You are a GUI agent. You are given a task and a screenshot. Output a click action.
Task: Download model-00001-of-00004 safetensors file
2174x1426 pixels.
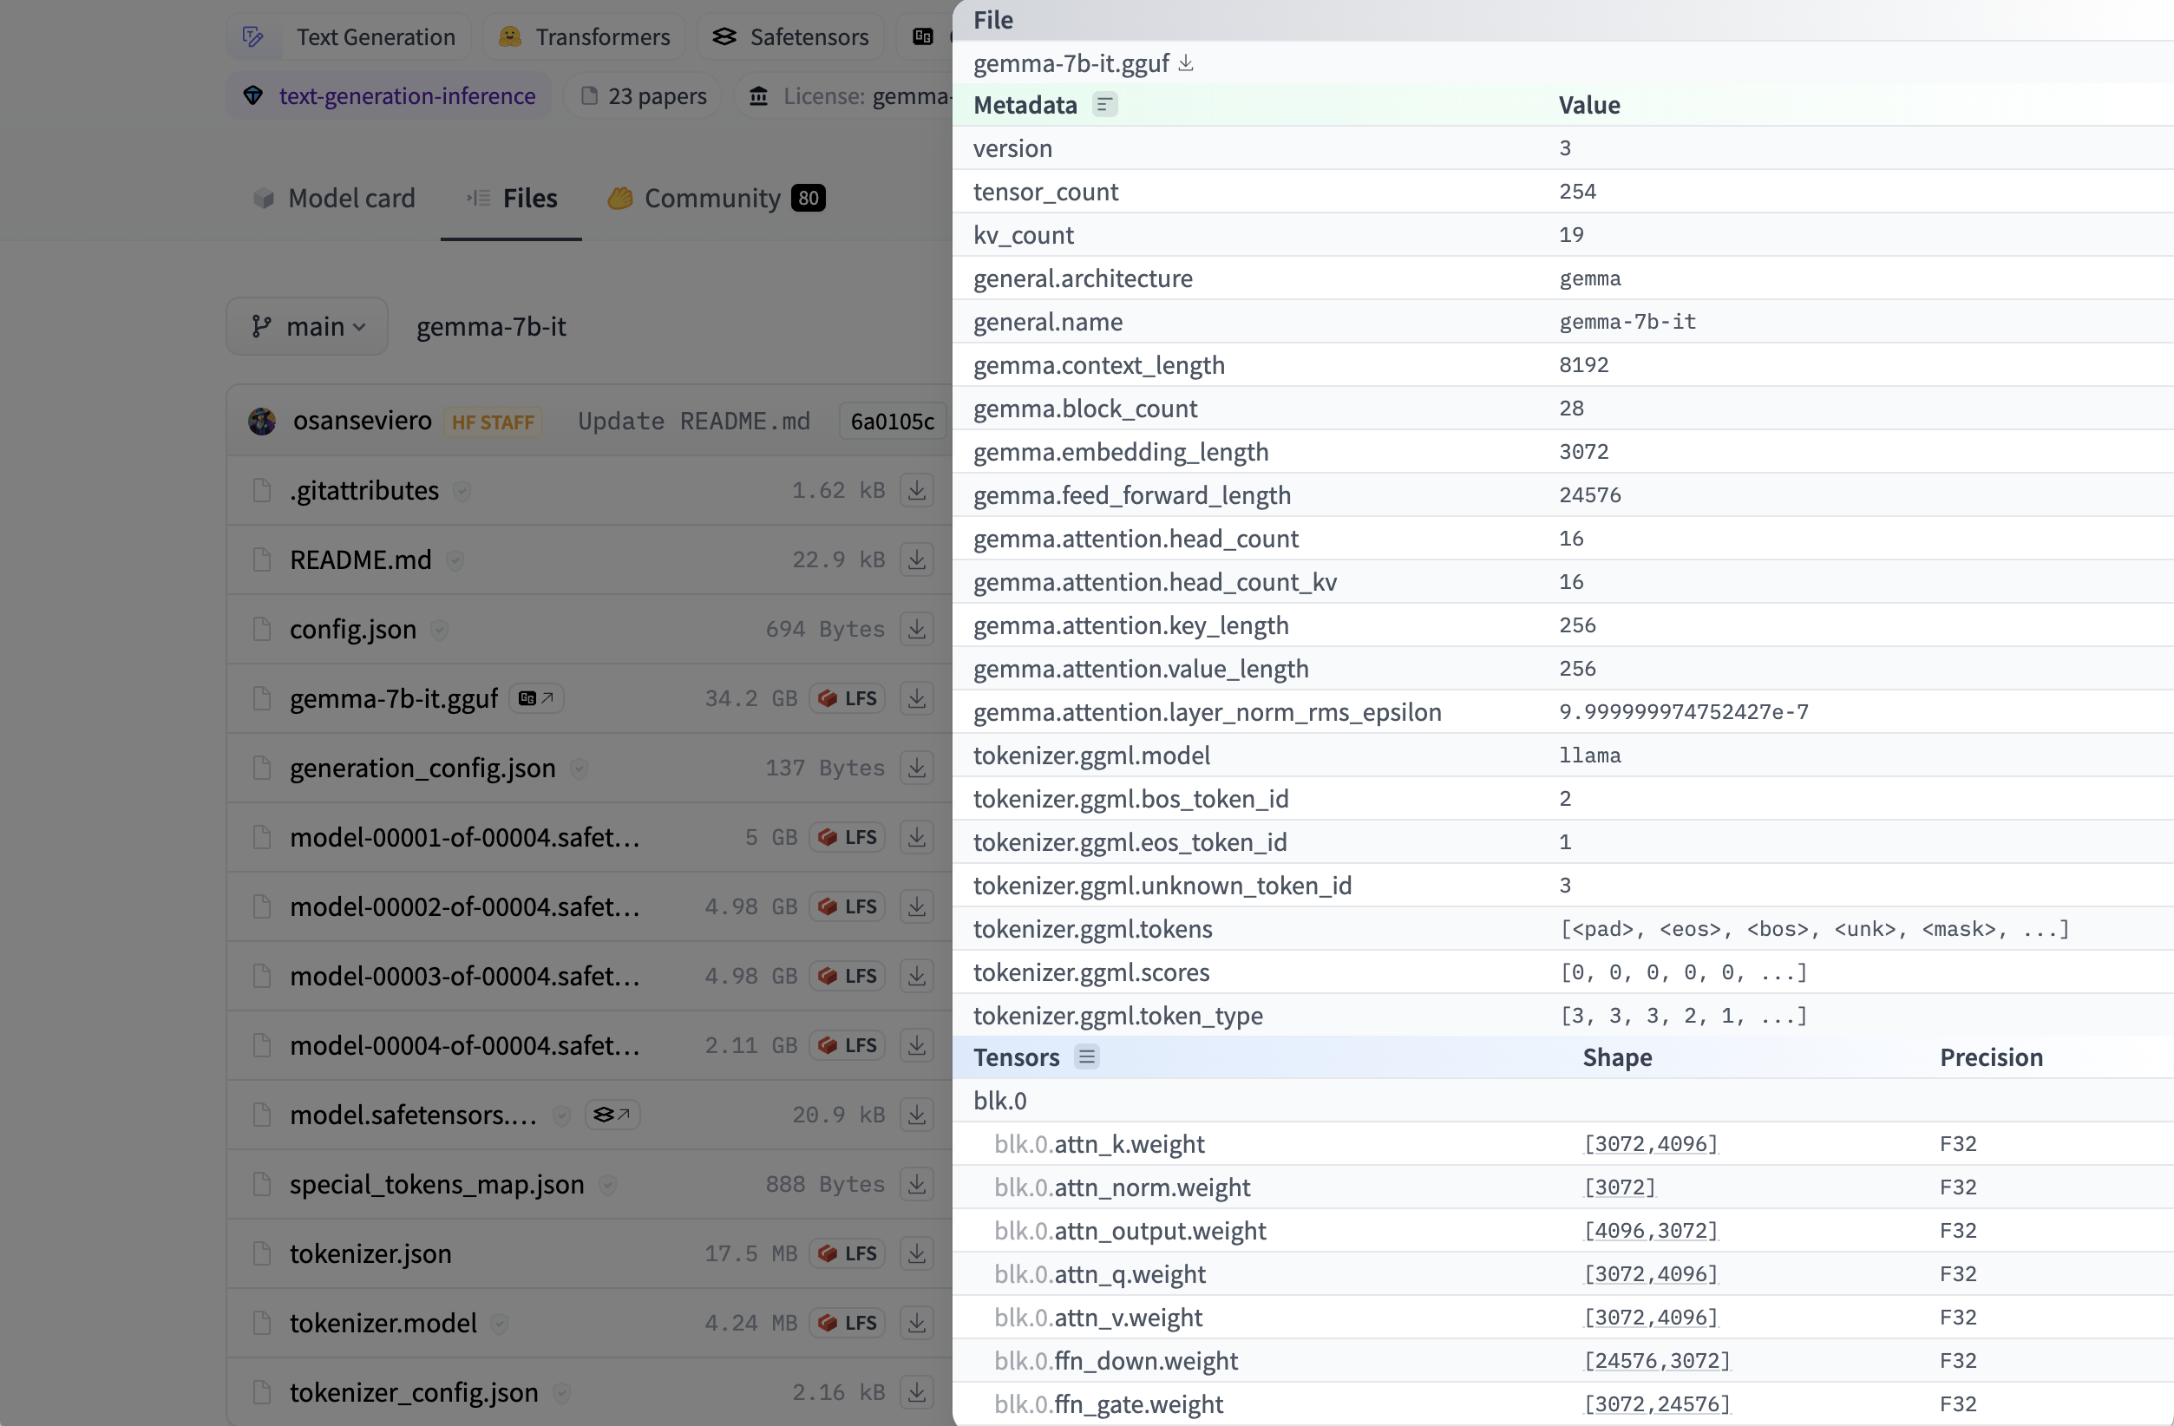tap(916, 838)
